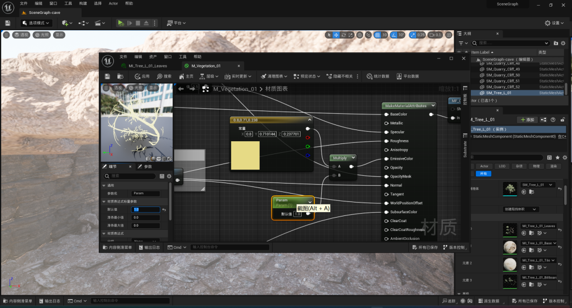
Task: Click 统计数据 stats button
Action: pyautogui.click(x=378, y=76)
